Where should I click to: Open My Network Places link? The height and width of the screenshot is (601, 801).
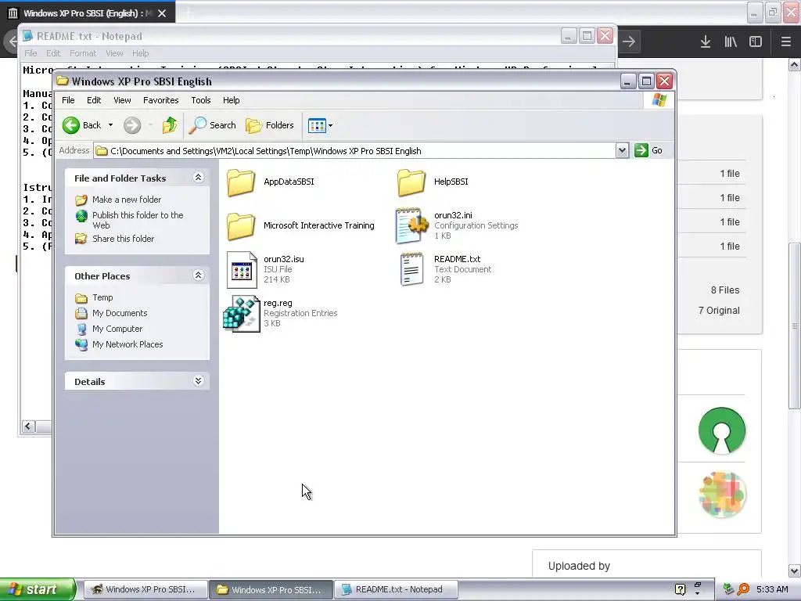pos(128,344)
